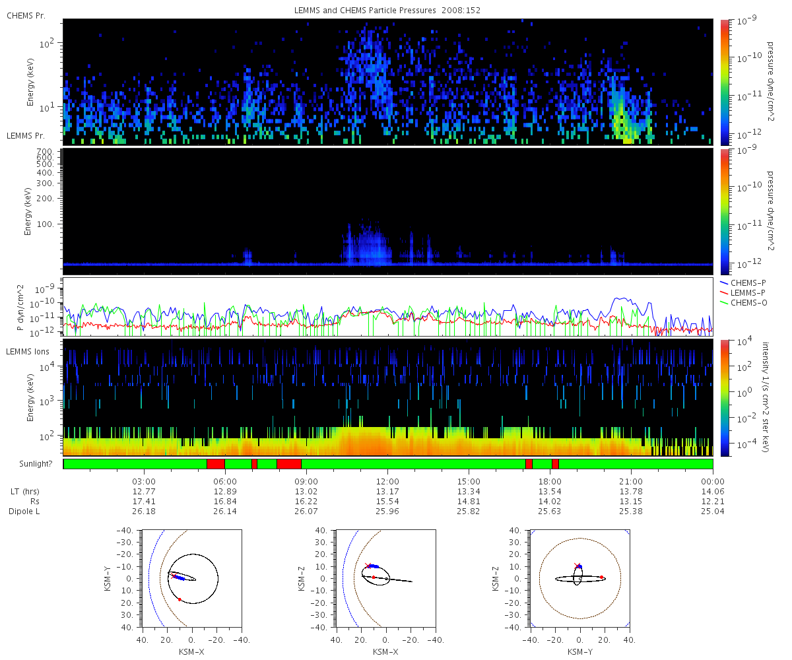The width and height of the screenshot is (792, 660).
Task: Click the 'LT (hrs)' row label
Action: click(25, 491)
